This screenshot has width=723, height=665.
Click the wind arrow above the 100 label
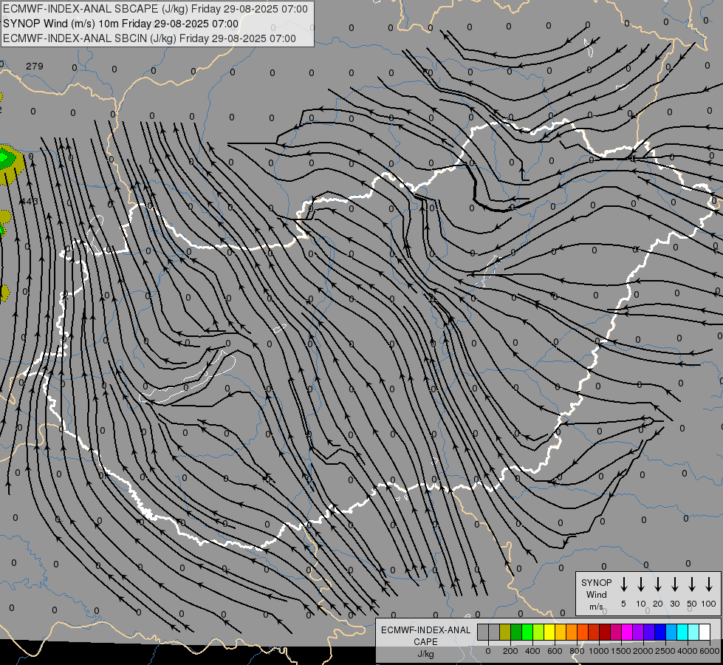(x=709, y=584)
